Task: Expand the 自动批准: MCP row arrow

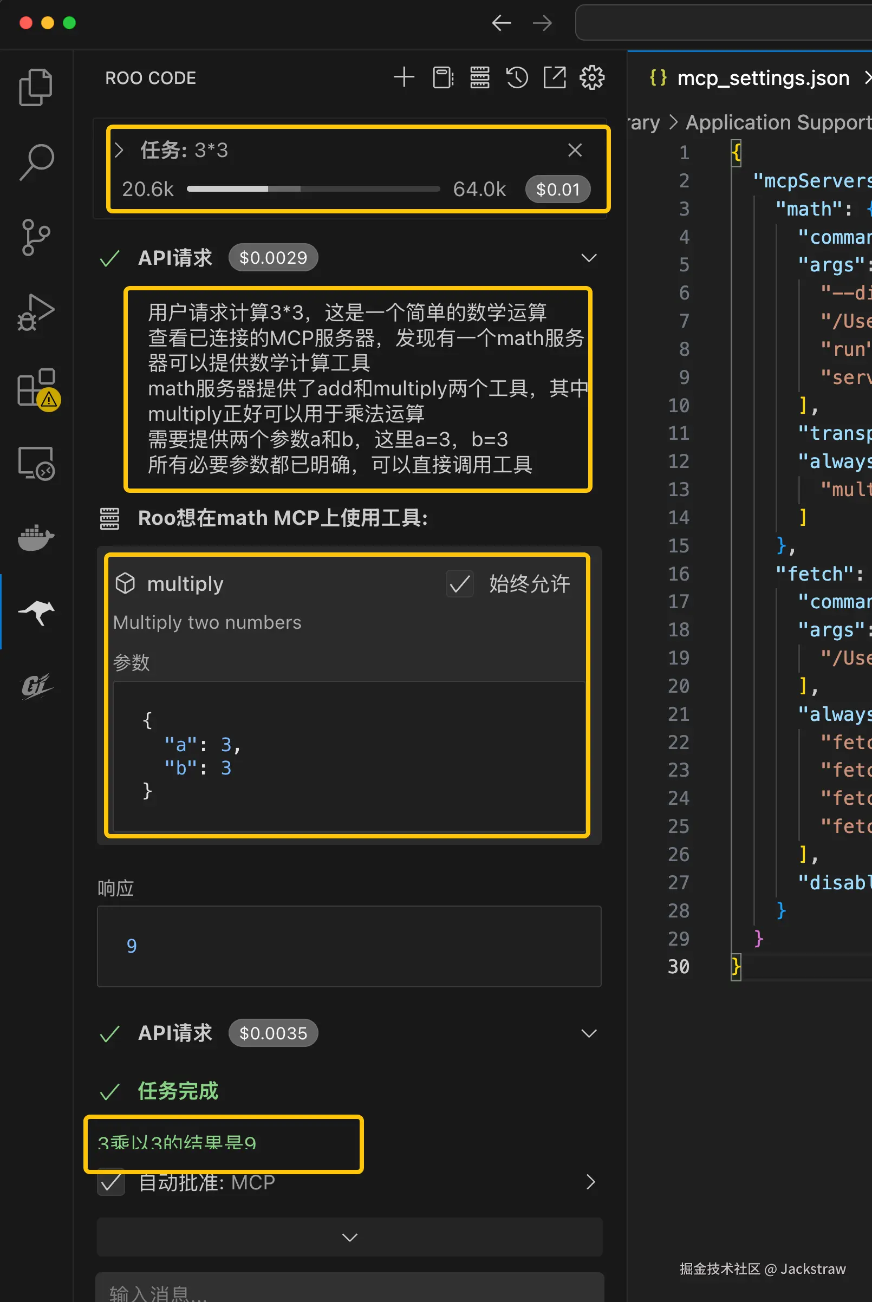Action: [x=590, y=1182]
